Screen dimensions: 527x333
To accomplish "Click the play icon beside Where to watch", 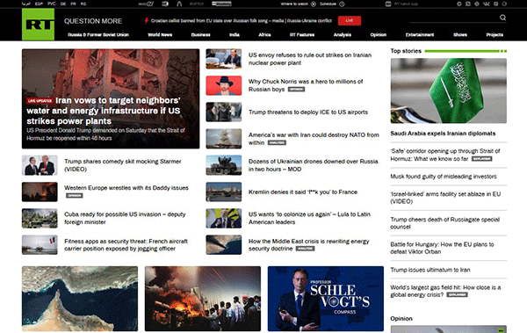I will click(314, 4).
